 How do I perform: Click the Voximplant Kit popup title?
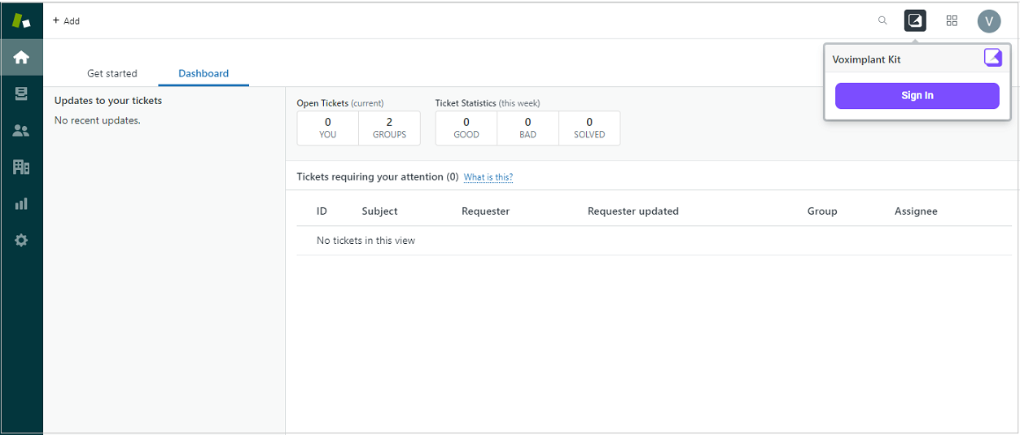866,59
